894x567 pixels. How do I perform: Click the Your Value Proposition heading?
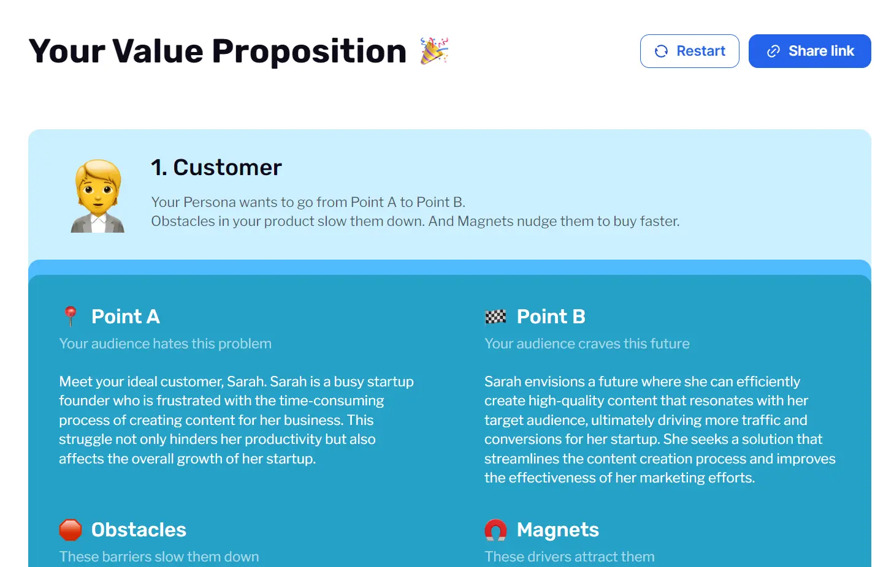point(217,51)
